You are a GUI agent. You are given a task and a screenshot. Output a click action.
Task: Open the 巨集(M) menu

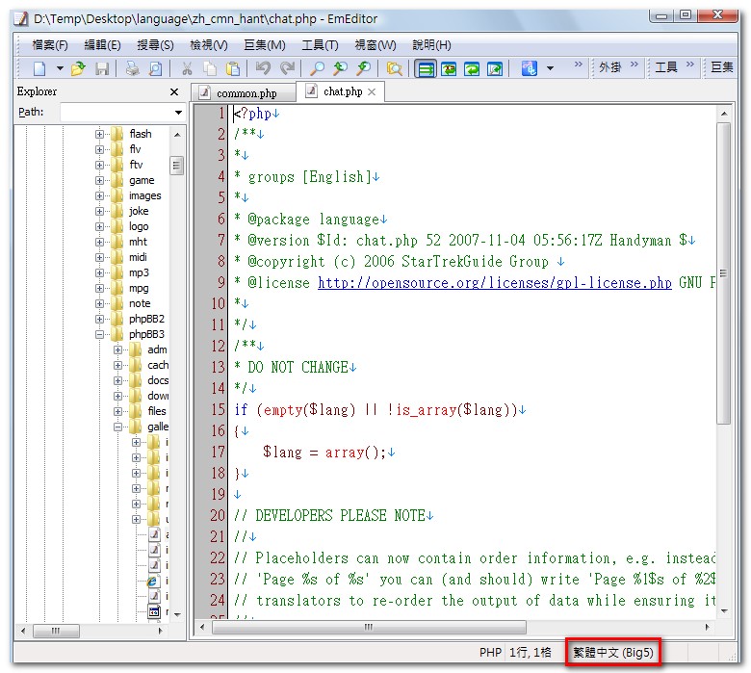(x=265, y=45)
